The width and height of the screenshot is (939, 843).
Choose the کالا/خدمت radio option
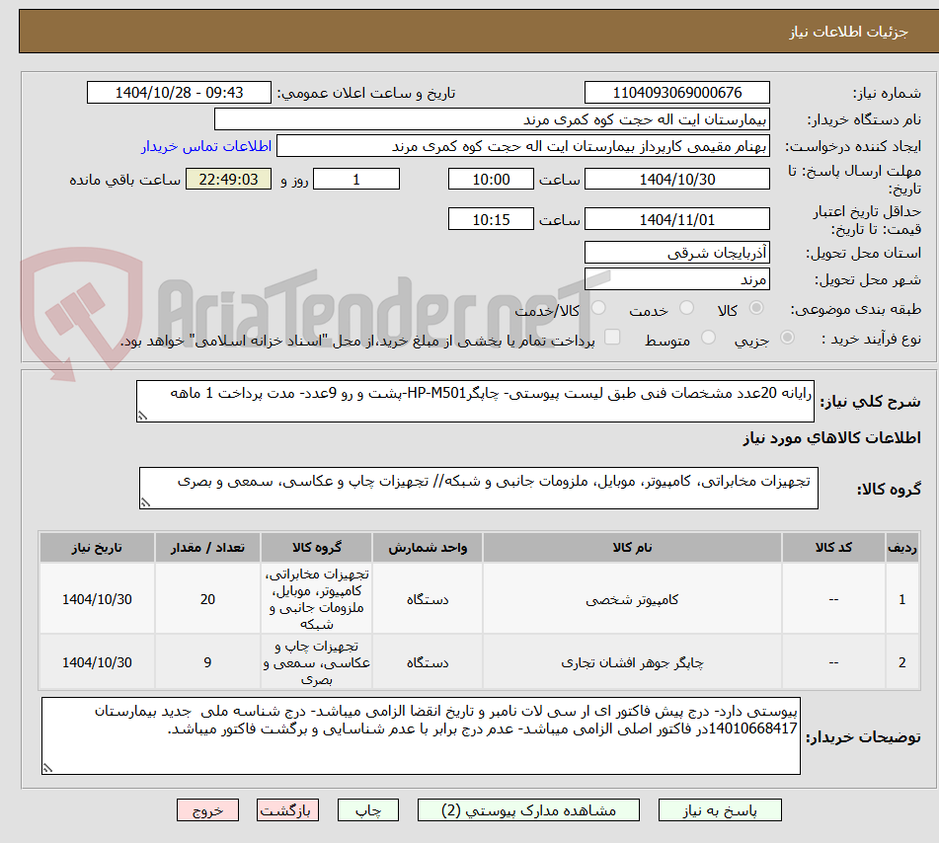pos(599,308)
